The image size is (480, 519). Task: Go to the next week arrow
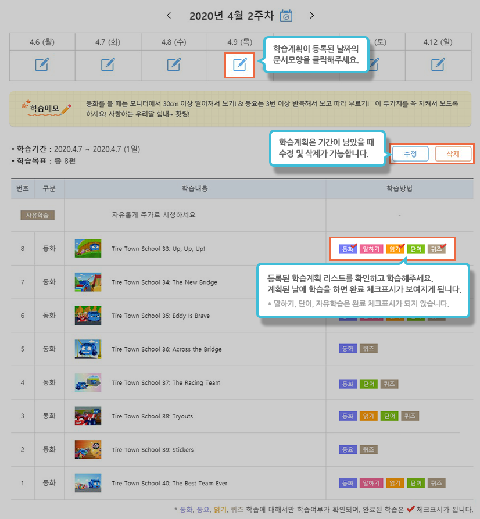312,16
